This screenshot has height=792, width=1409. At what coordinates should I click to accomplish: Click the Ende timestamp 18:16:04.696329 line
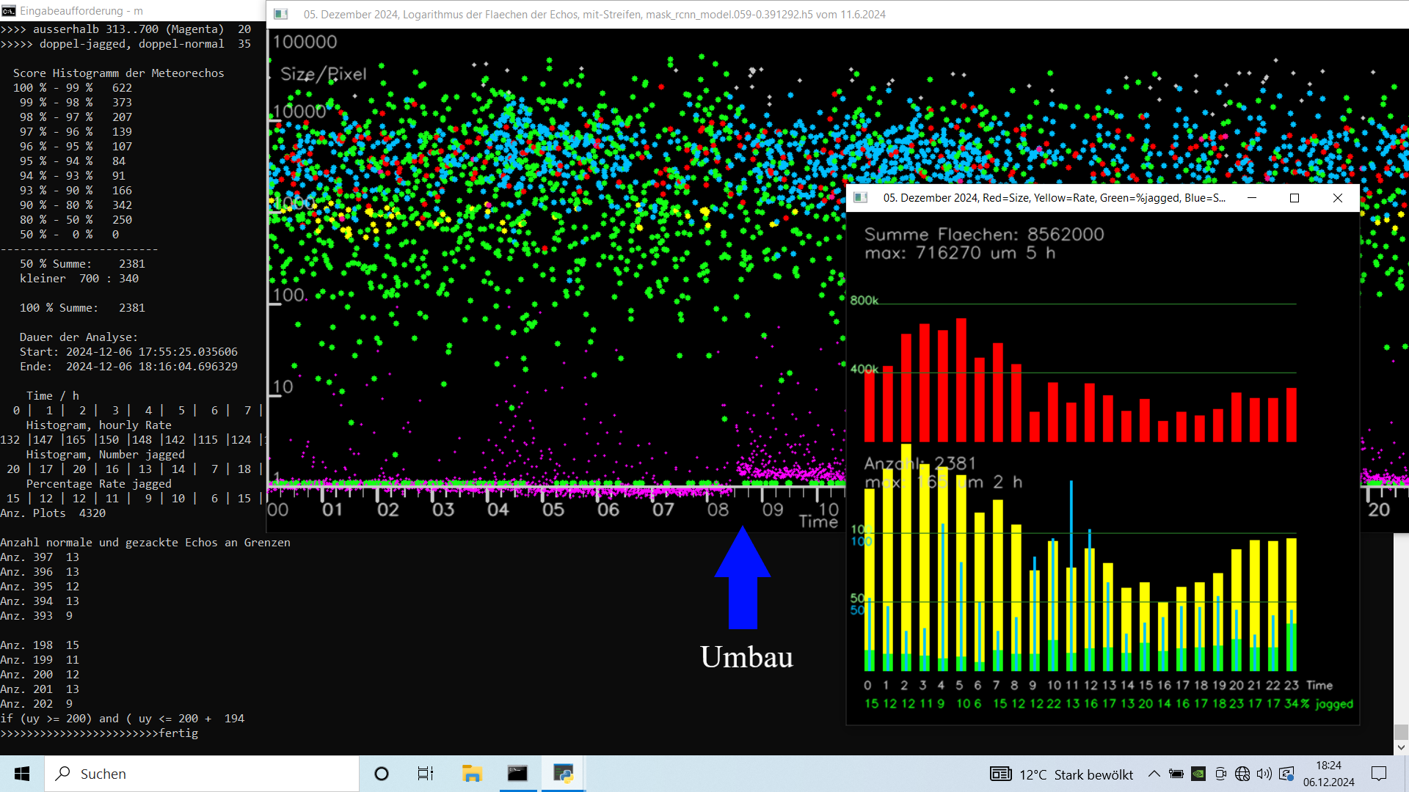pos(128,367)
